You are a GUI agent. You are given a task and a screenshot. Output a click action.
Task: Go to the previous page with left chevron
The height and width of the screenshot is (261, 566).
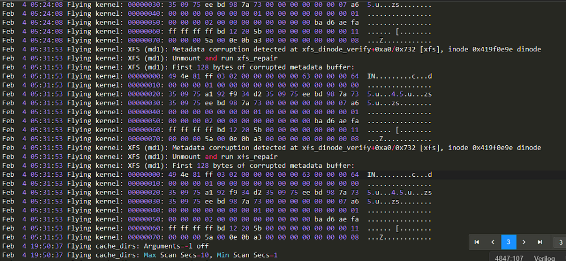pos(493,242)
